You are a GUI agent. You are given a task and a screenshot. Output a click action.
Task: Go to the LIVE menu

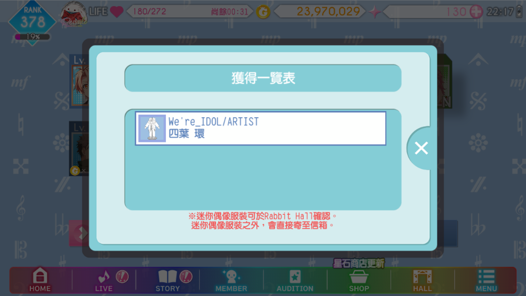pos(104,281)
